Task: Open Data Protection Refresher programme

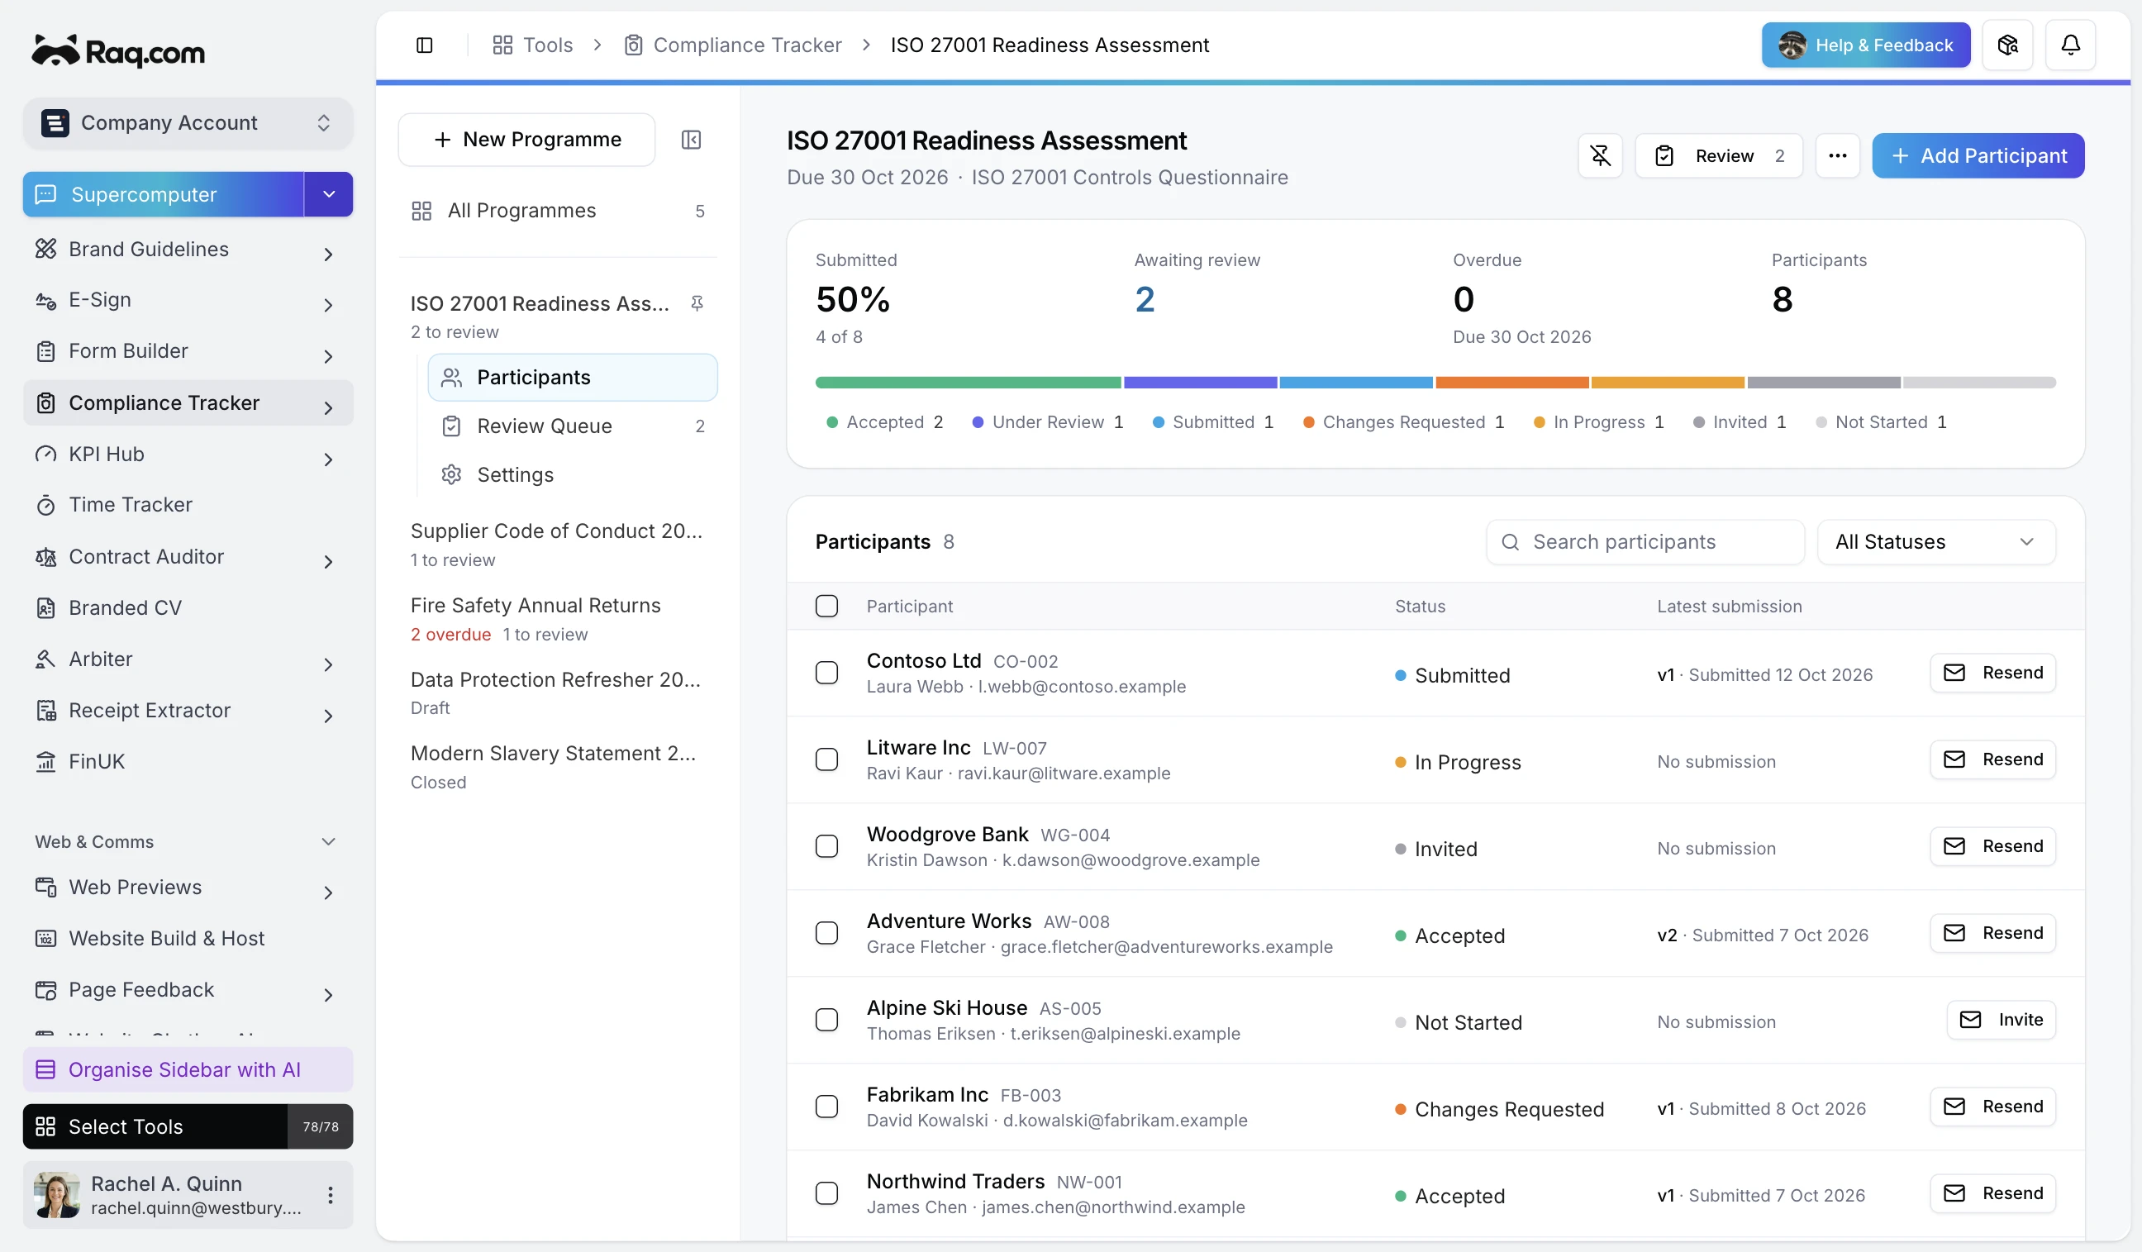Action: point(558,693)
